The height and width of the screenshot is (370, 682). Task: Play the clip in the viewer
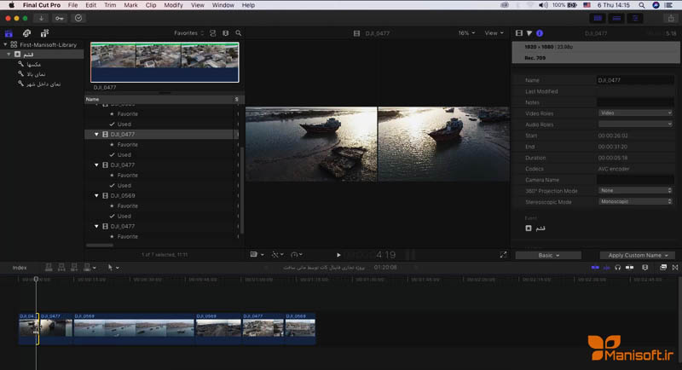coord(338,255)
